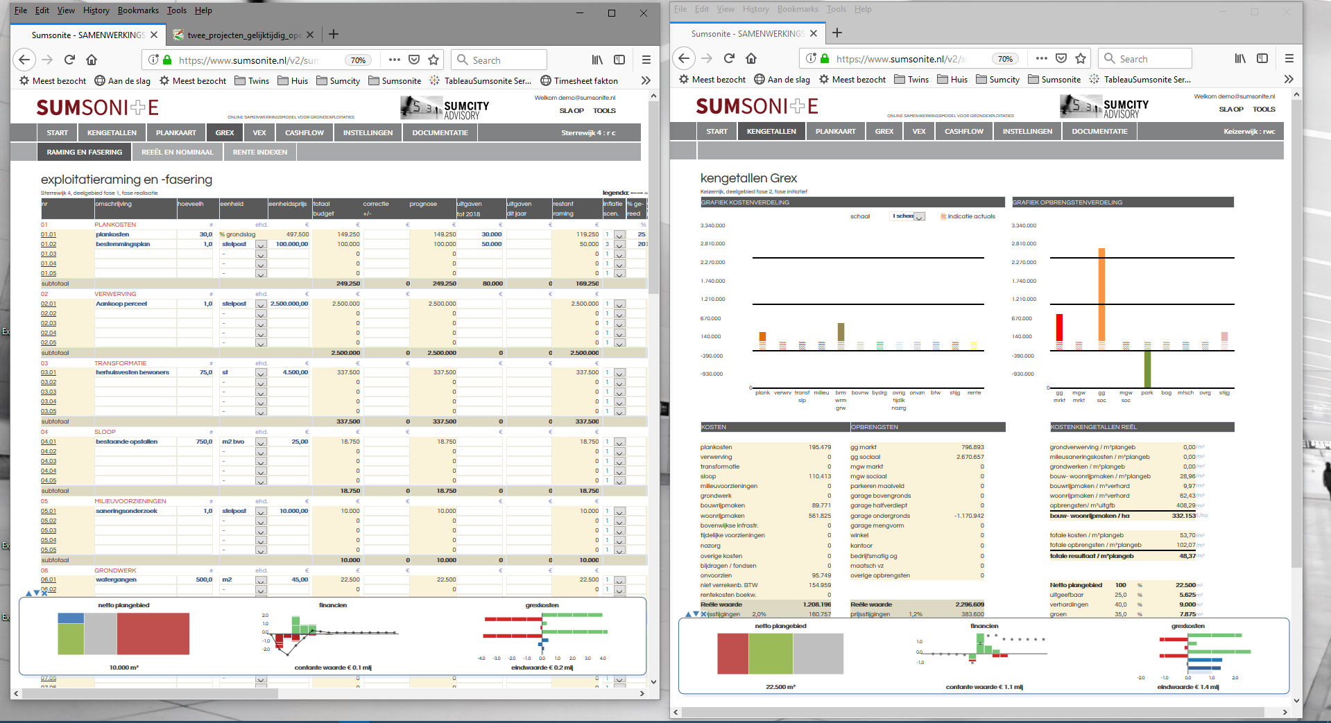Reload the page in the left browser window
1331x723 pixels.
(x=69, y=60)
